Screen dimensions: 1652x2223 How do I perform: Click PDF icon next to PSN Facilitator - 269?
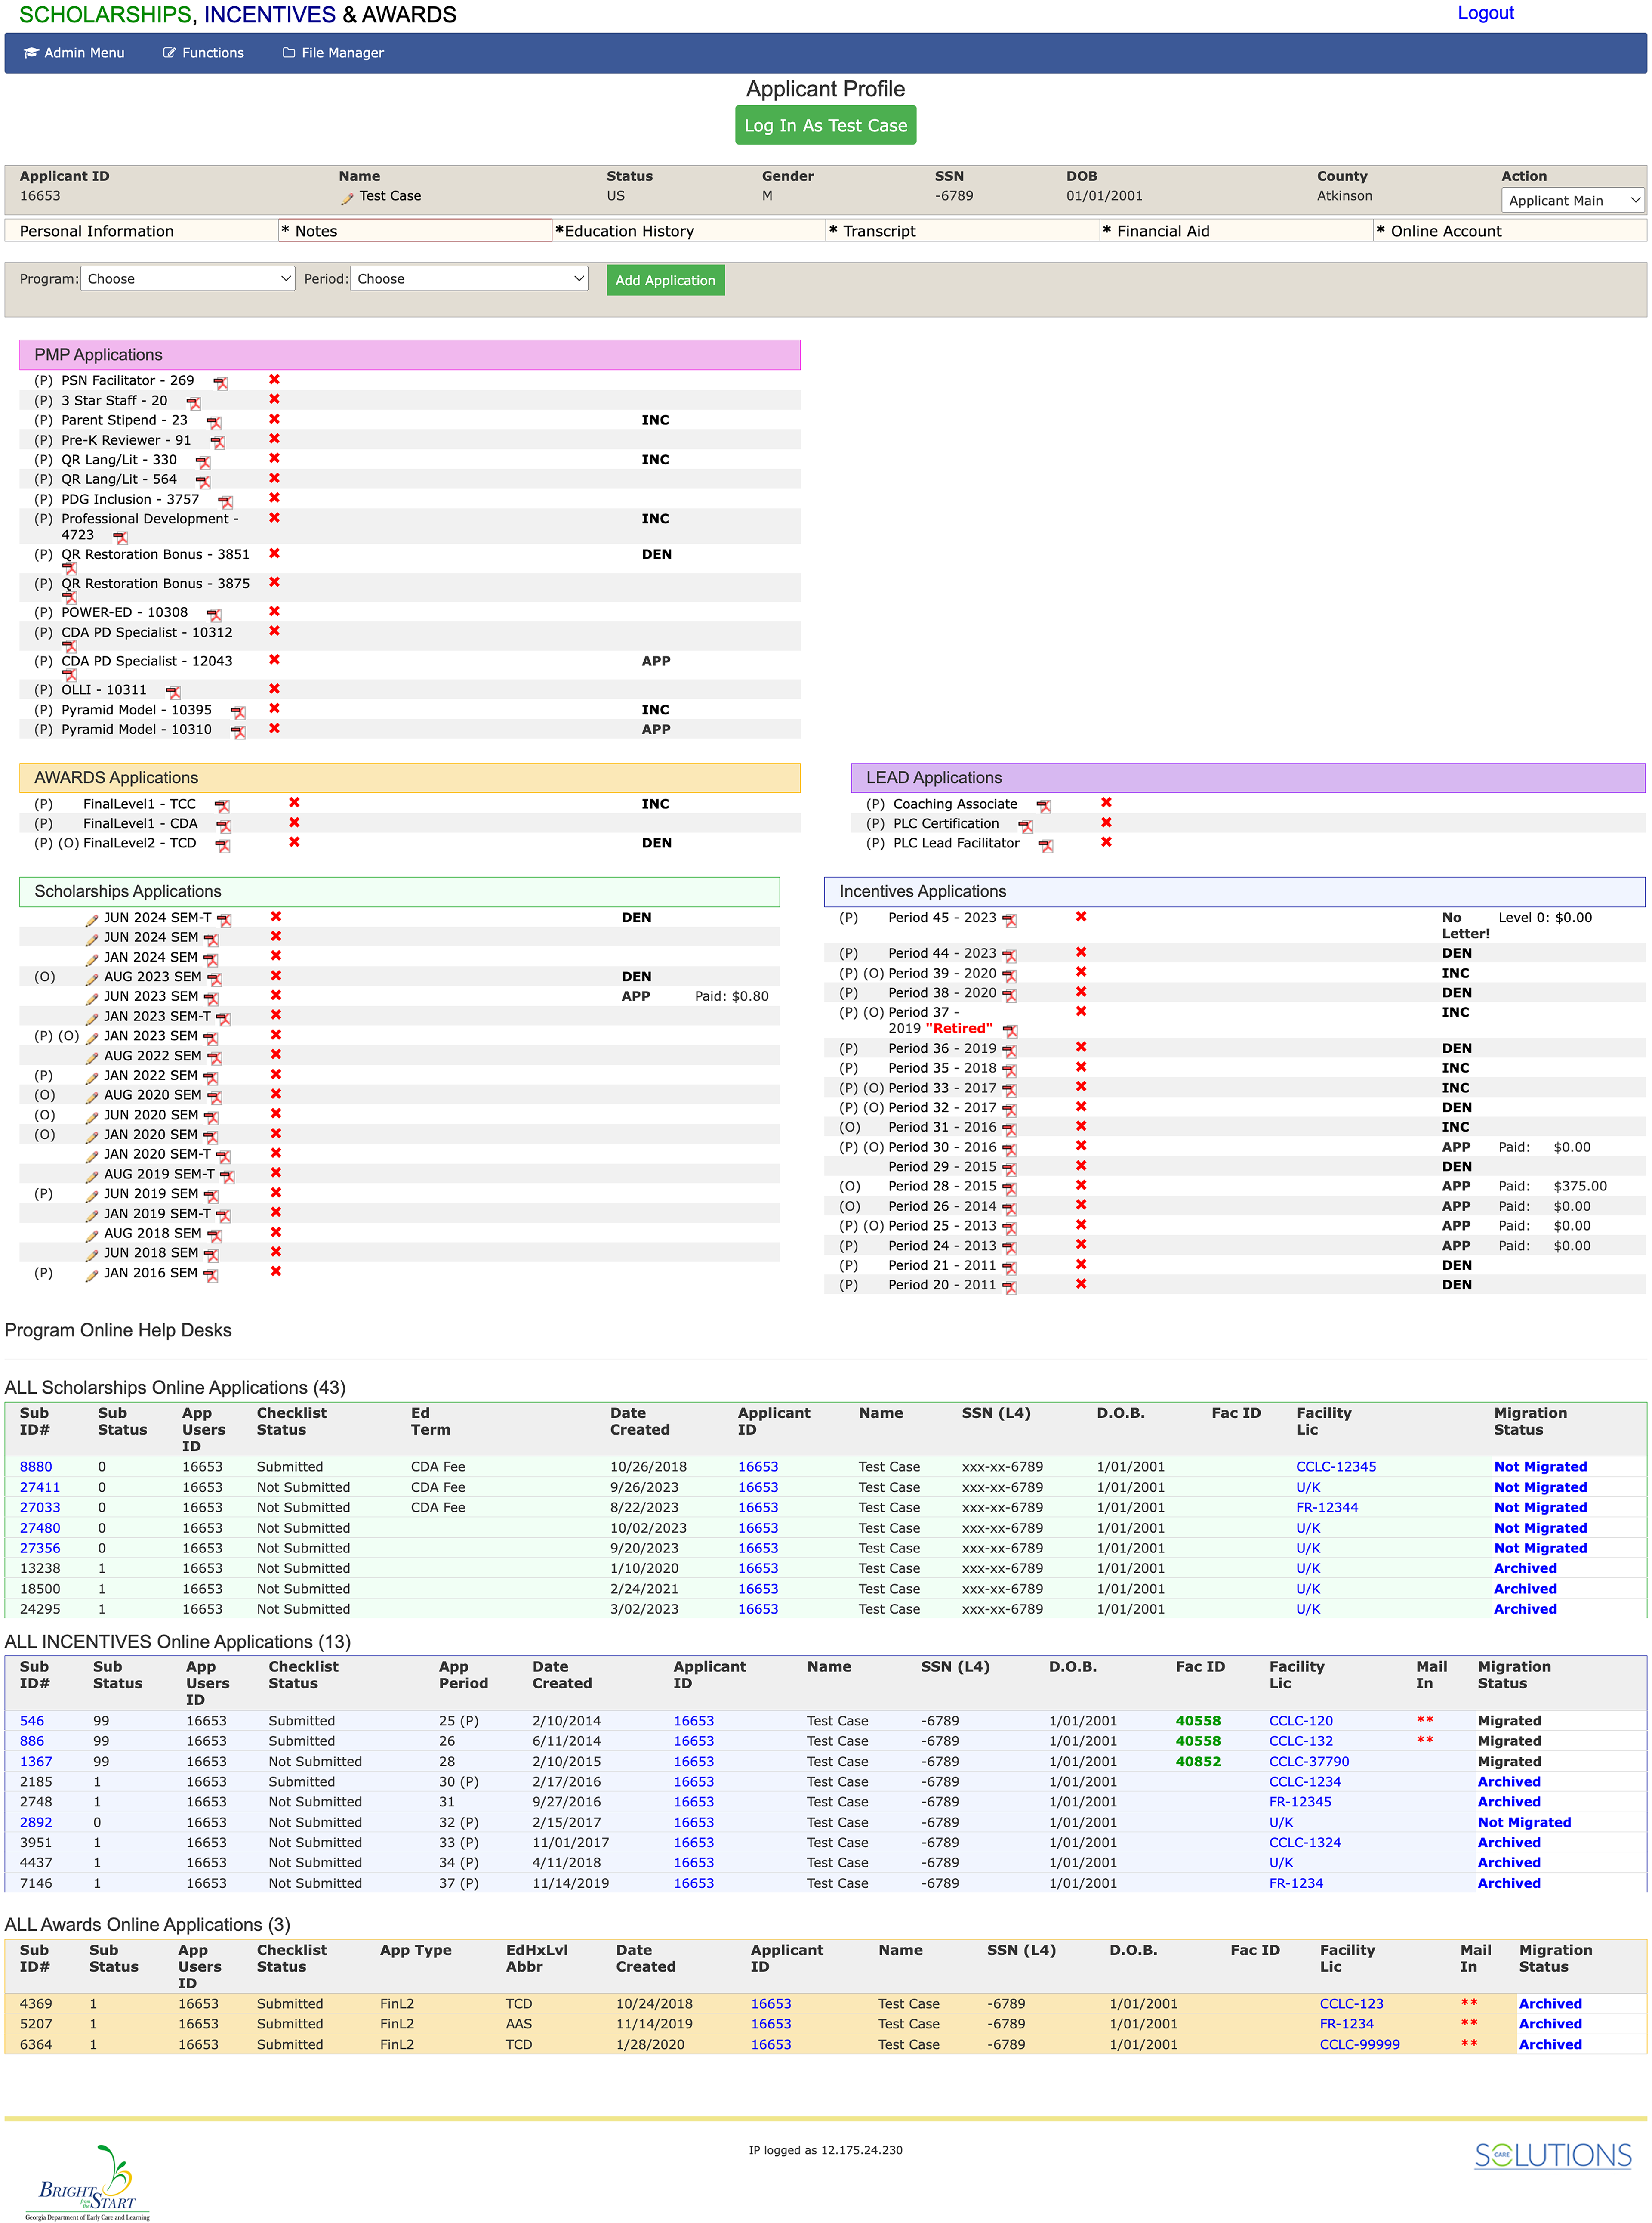(221, 383)
